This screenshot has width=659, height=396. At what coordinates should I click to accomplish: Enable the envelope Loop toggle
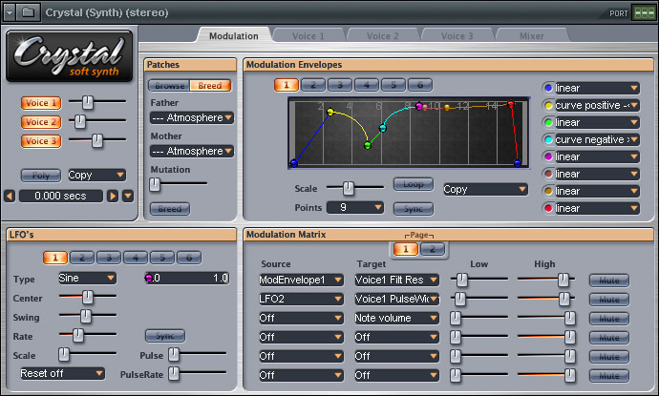[413, 184]
